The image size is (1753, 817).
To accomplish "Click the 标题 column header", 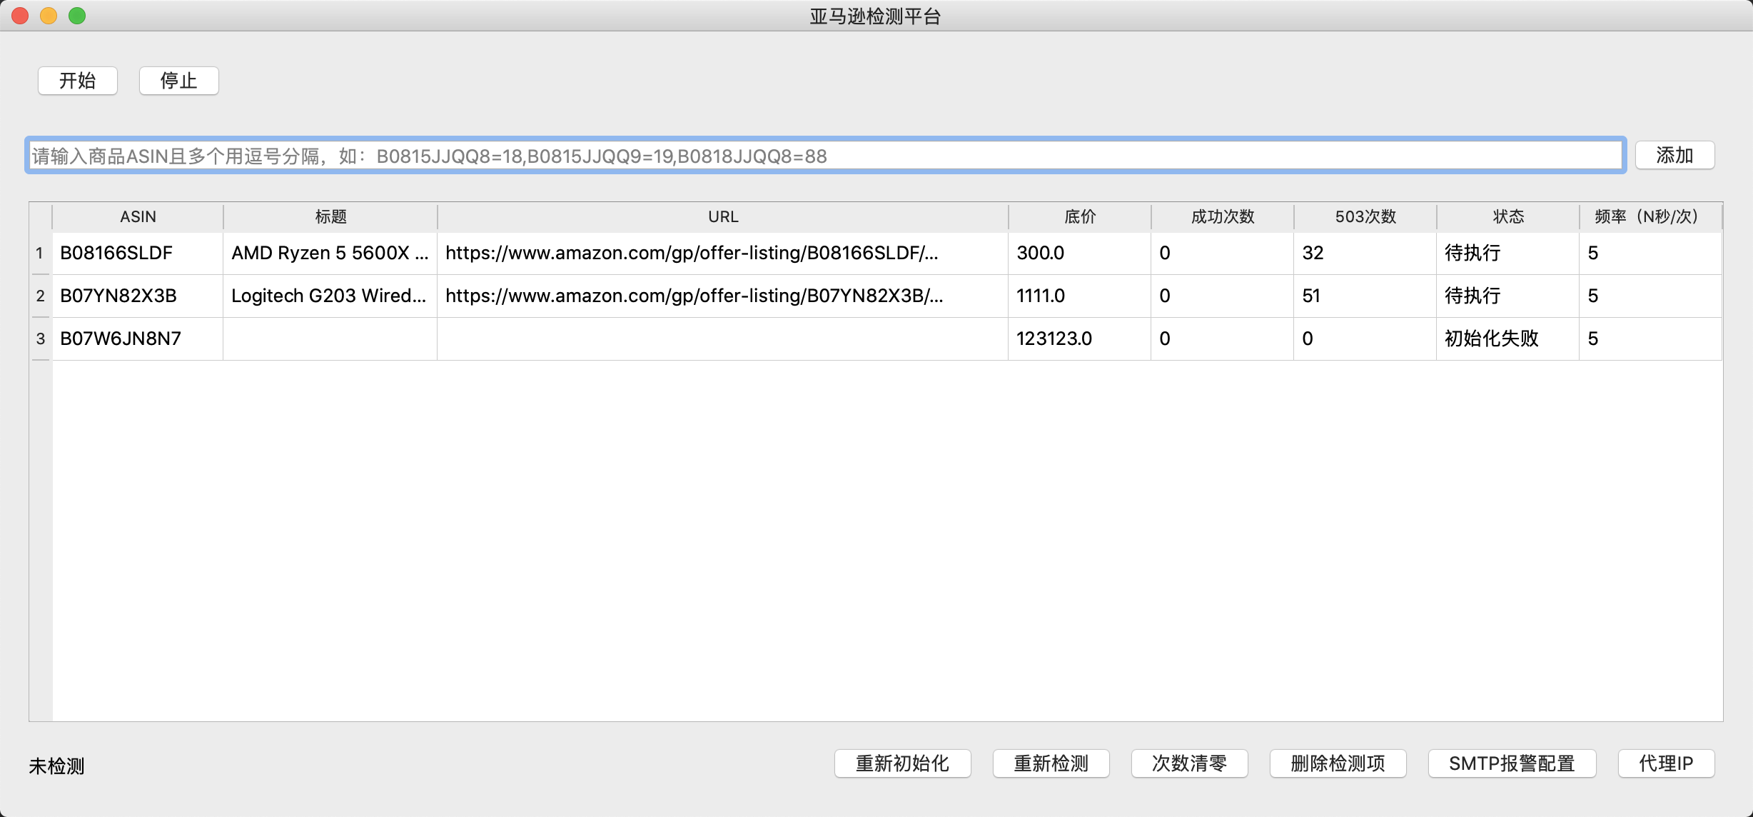I will 330,217.
